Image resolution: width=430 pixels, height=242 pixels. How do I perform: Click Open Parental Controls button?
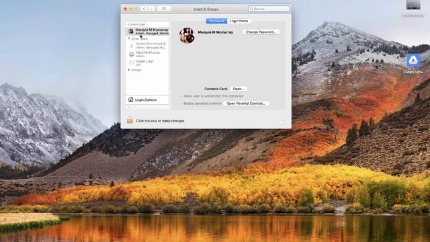click(246, 104)
